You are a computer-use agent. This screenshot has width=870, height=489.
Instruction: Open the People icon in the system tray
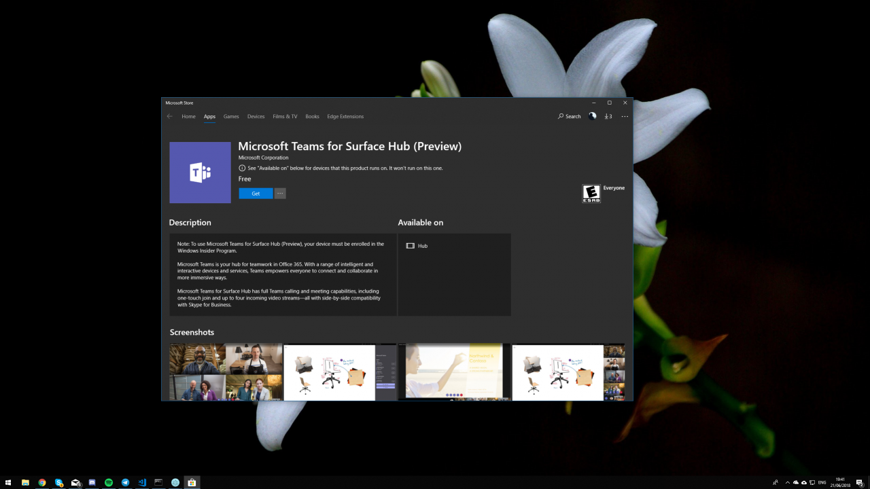776,482
